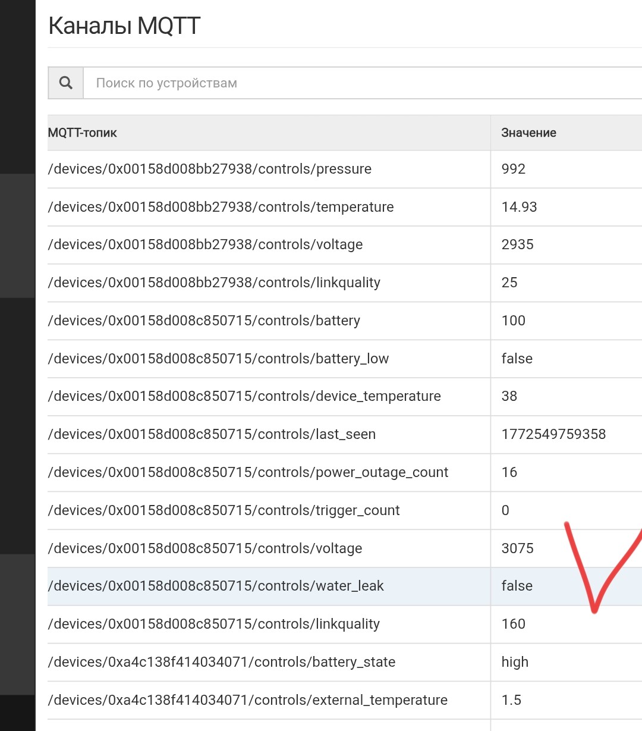Select the battery_state topic row
642x731 pixels.
pyautogui.click(x=222, y=662)
